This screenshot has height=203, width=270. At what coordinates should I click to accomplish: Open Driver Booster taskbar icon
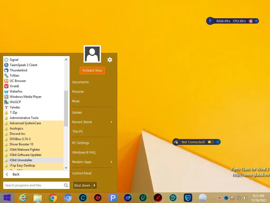pos(98,198)
